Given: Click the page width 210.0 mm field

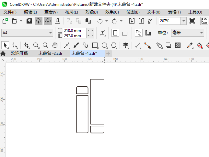Looking at the screenshot, I should [75, 31].
